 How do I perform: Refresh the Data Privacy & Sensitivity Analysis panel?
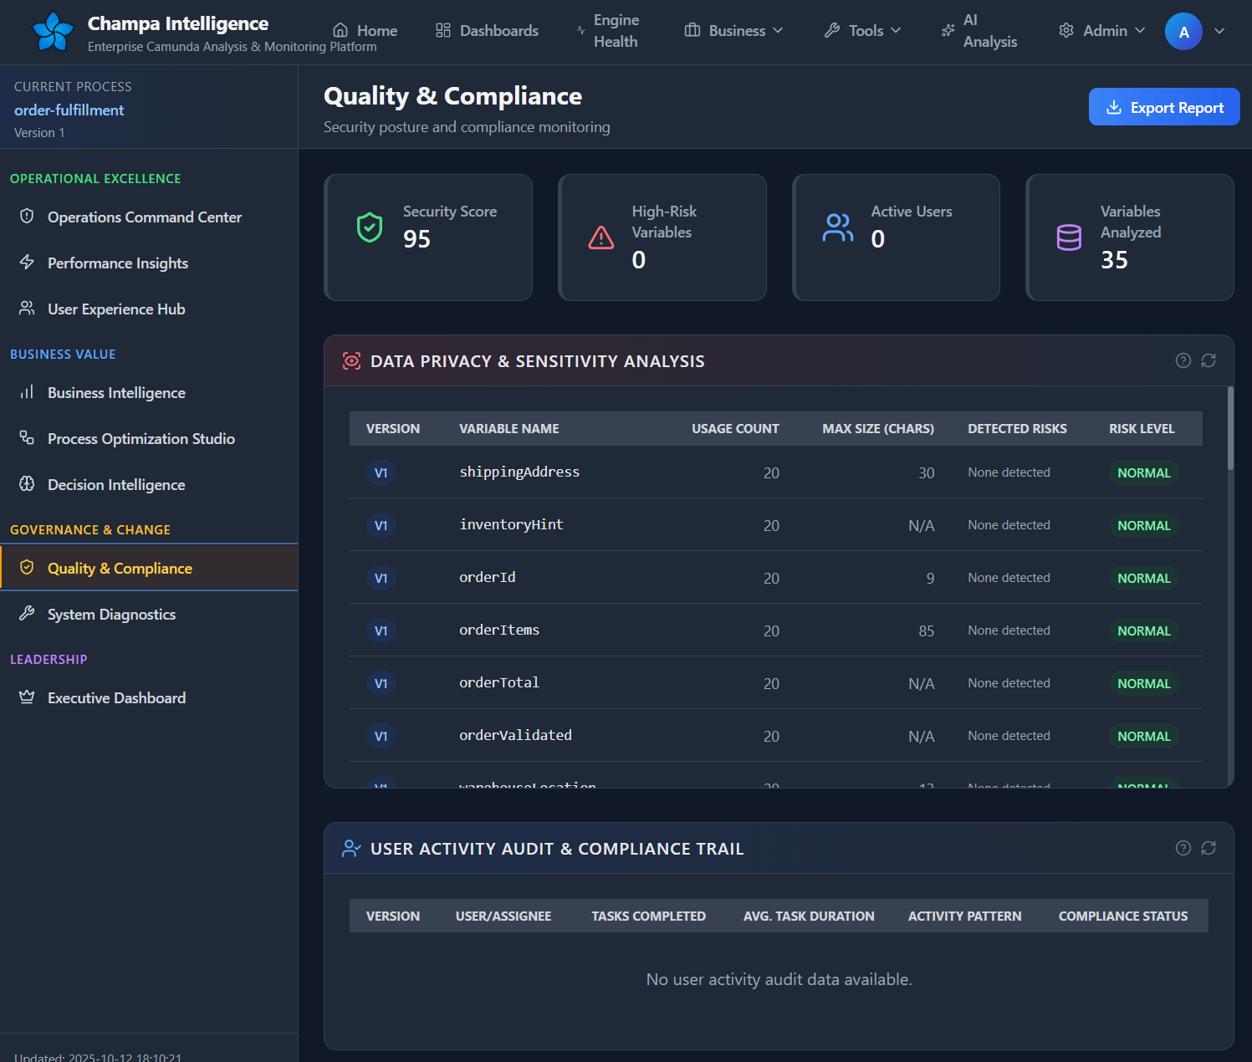pyautogui.click(x=1209, y=360)
